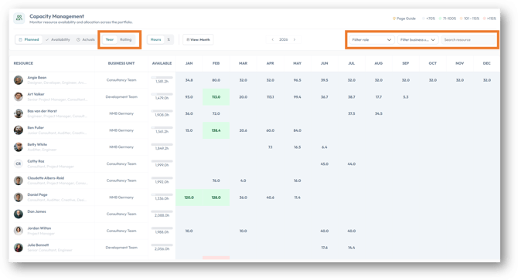Image resolution: width=518 pixels, height=280 pixels.
Task: Click Angie Bean's availability bar 1,581.2h
Action: (162, 78)
